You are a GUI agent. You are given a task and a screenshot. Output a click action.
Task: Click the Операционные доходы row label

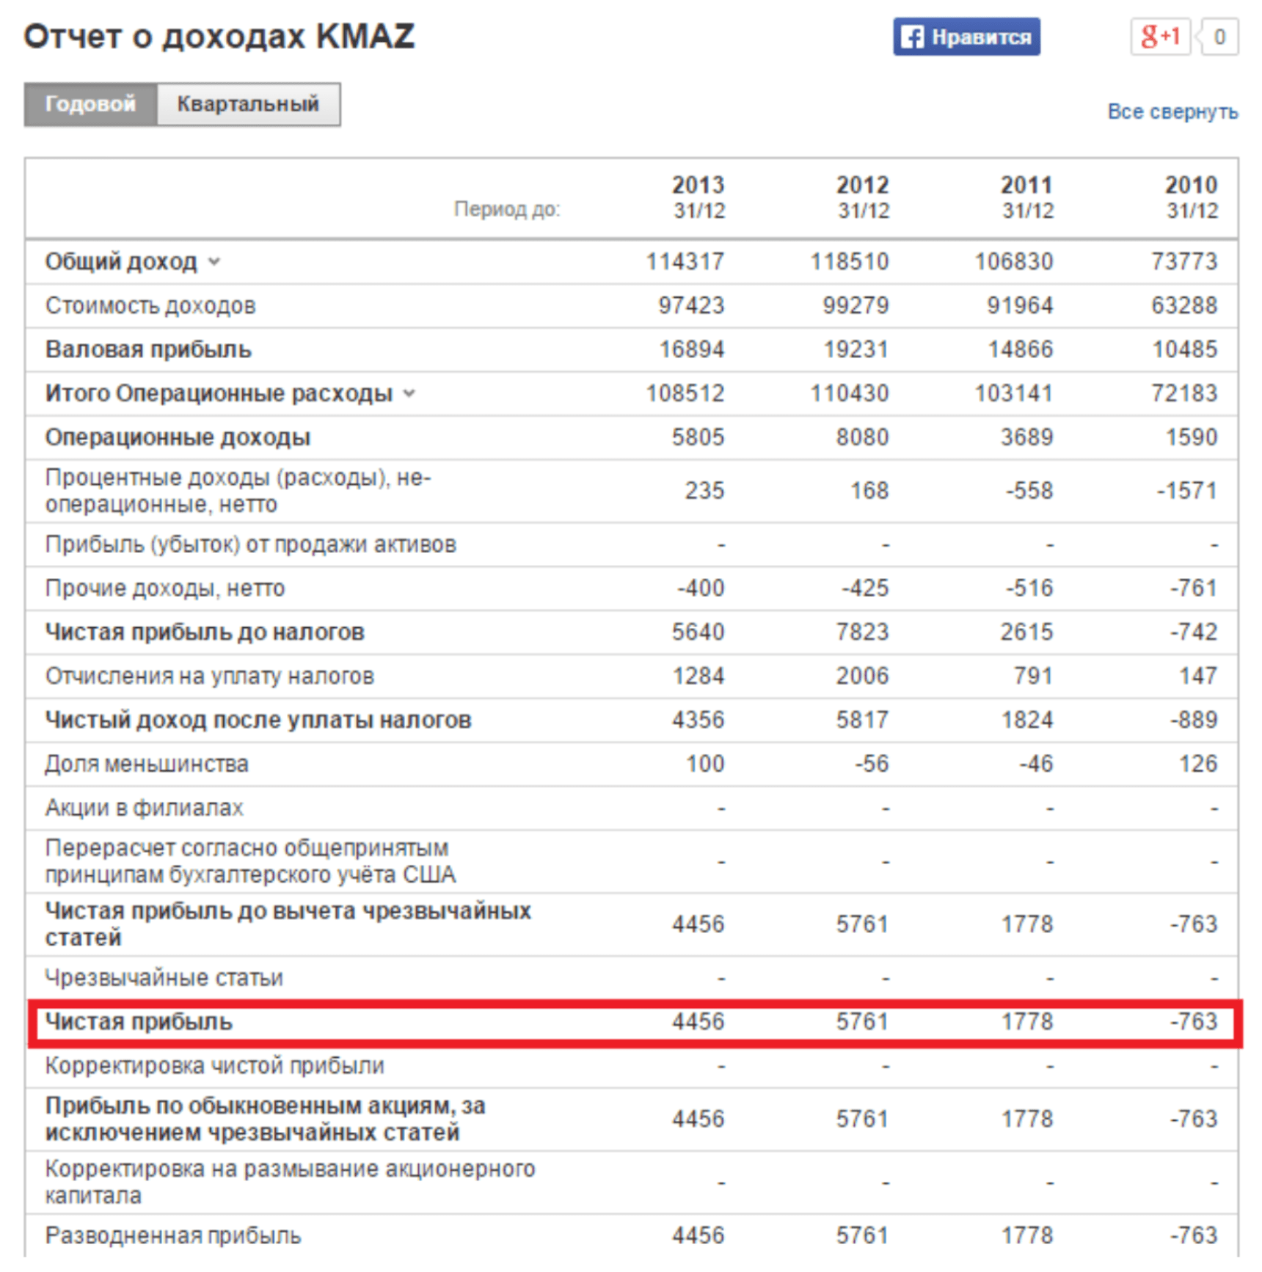click(178, 438)
